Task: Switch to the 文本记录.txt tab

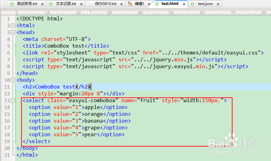Action: 66,4
